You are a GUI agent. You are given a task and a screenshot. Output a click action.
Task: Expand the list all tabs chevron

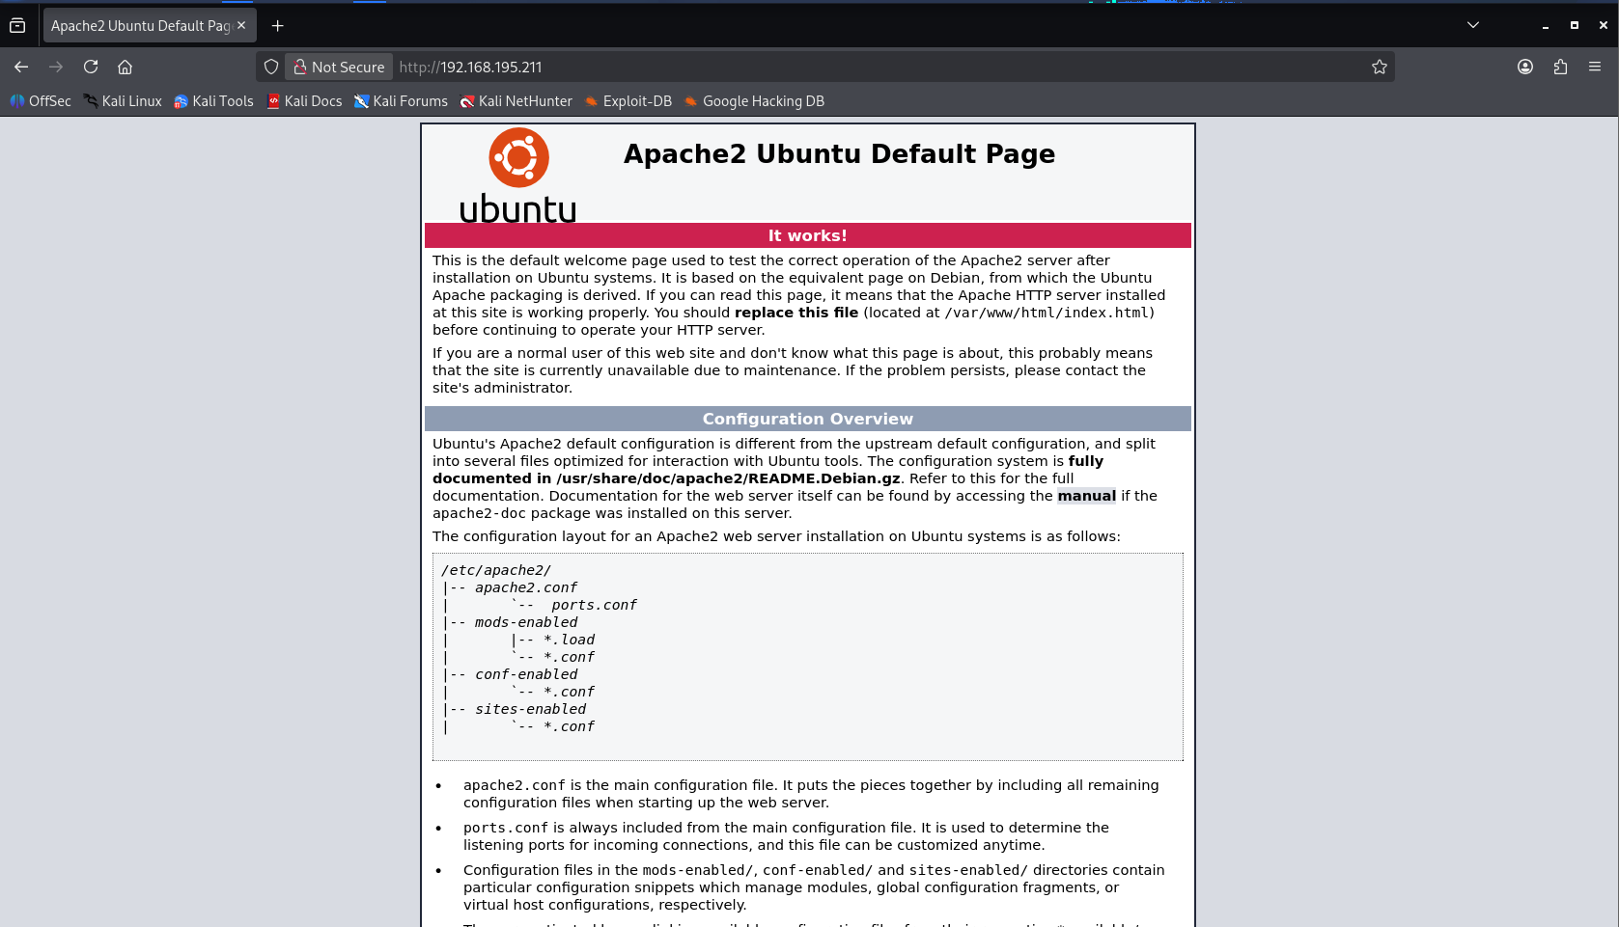point(1473,25)
